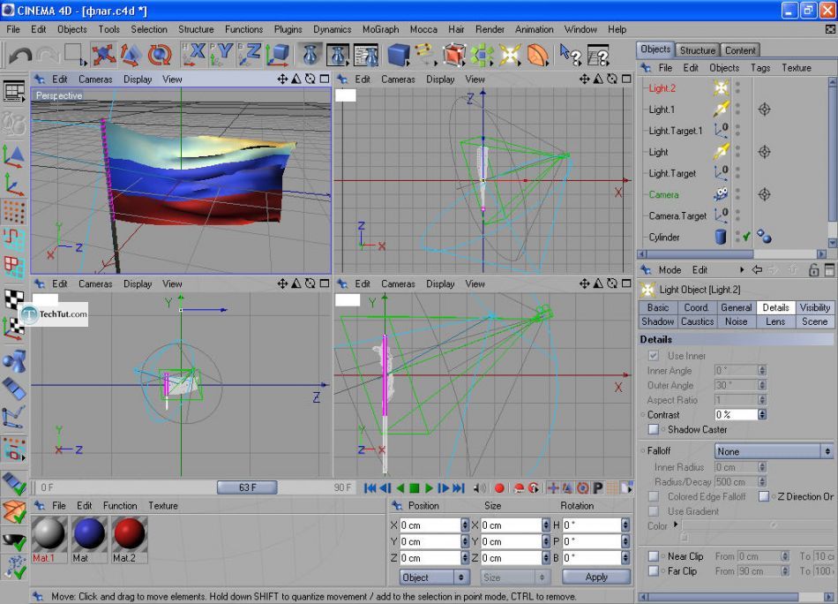
Task: Click the coordinate system cube icon
Action: tap(277, 55)
